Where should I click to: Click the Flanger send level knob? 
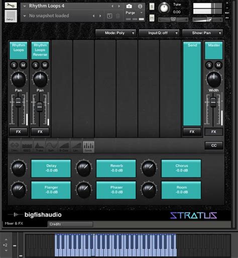coord(19,190)
